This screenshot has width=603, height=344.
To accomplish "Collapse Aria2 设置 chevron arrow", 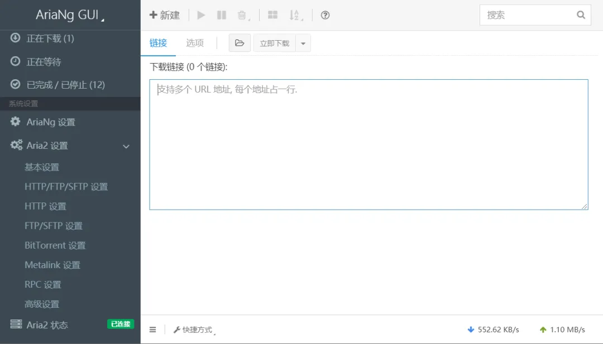I will tap(126, 146).
